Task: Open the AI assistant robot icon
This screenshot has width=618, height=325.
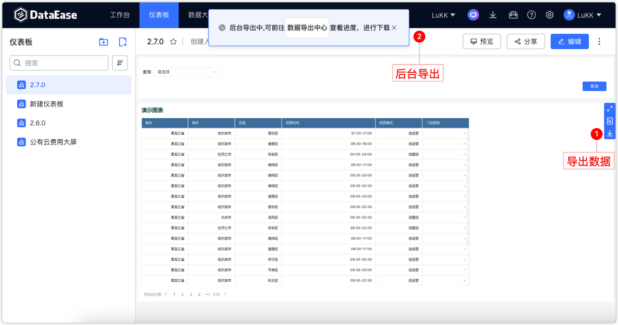Action: 473,14
